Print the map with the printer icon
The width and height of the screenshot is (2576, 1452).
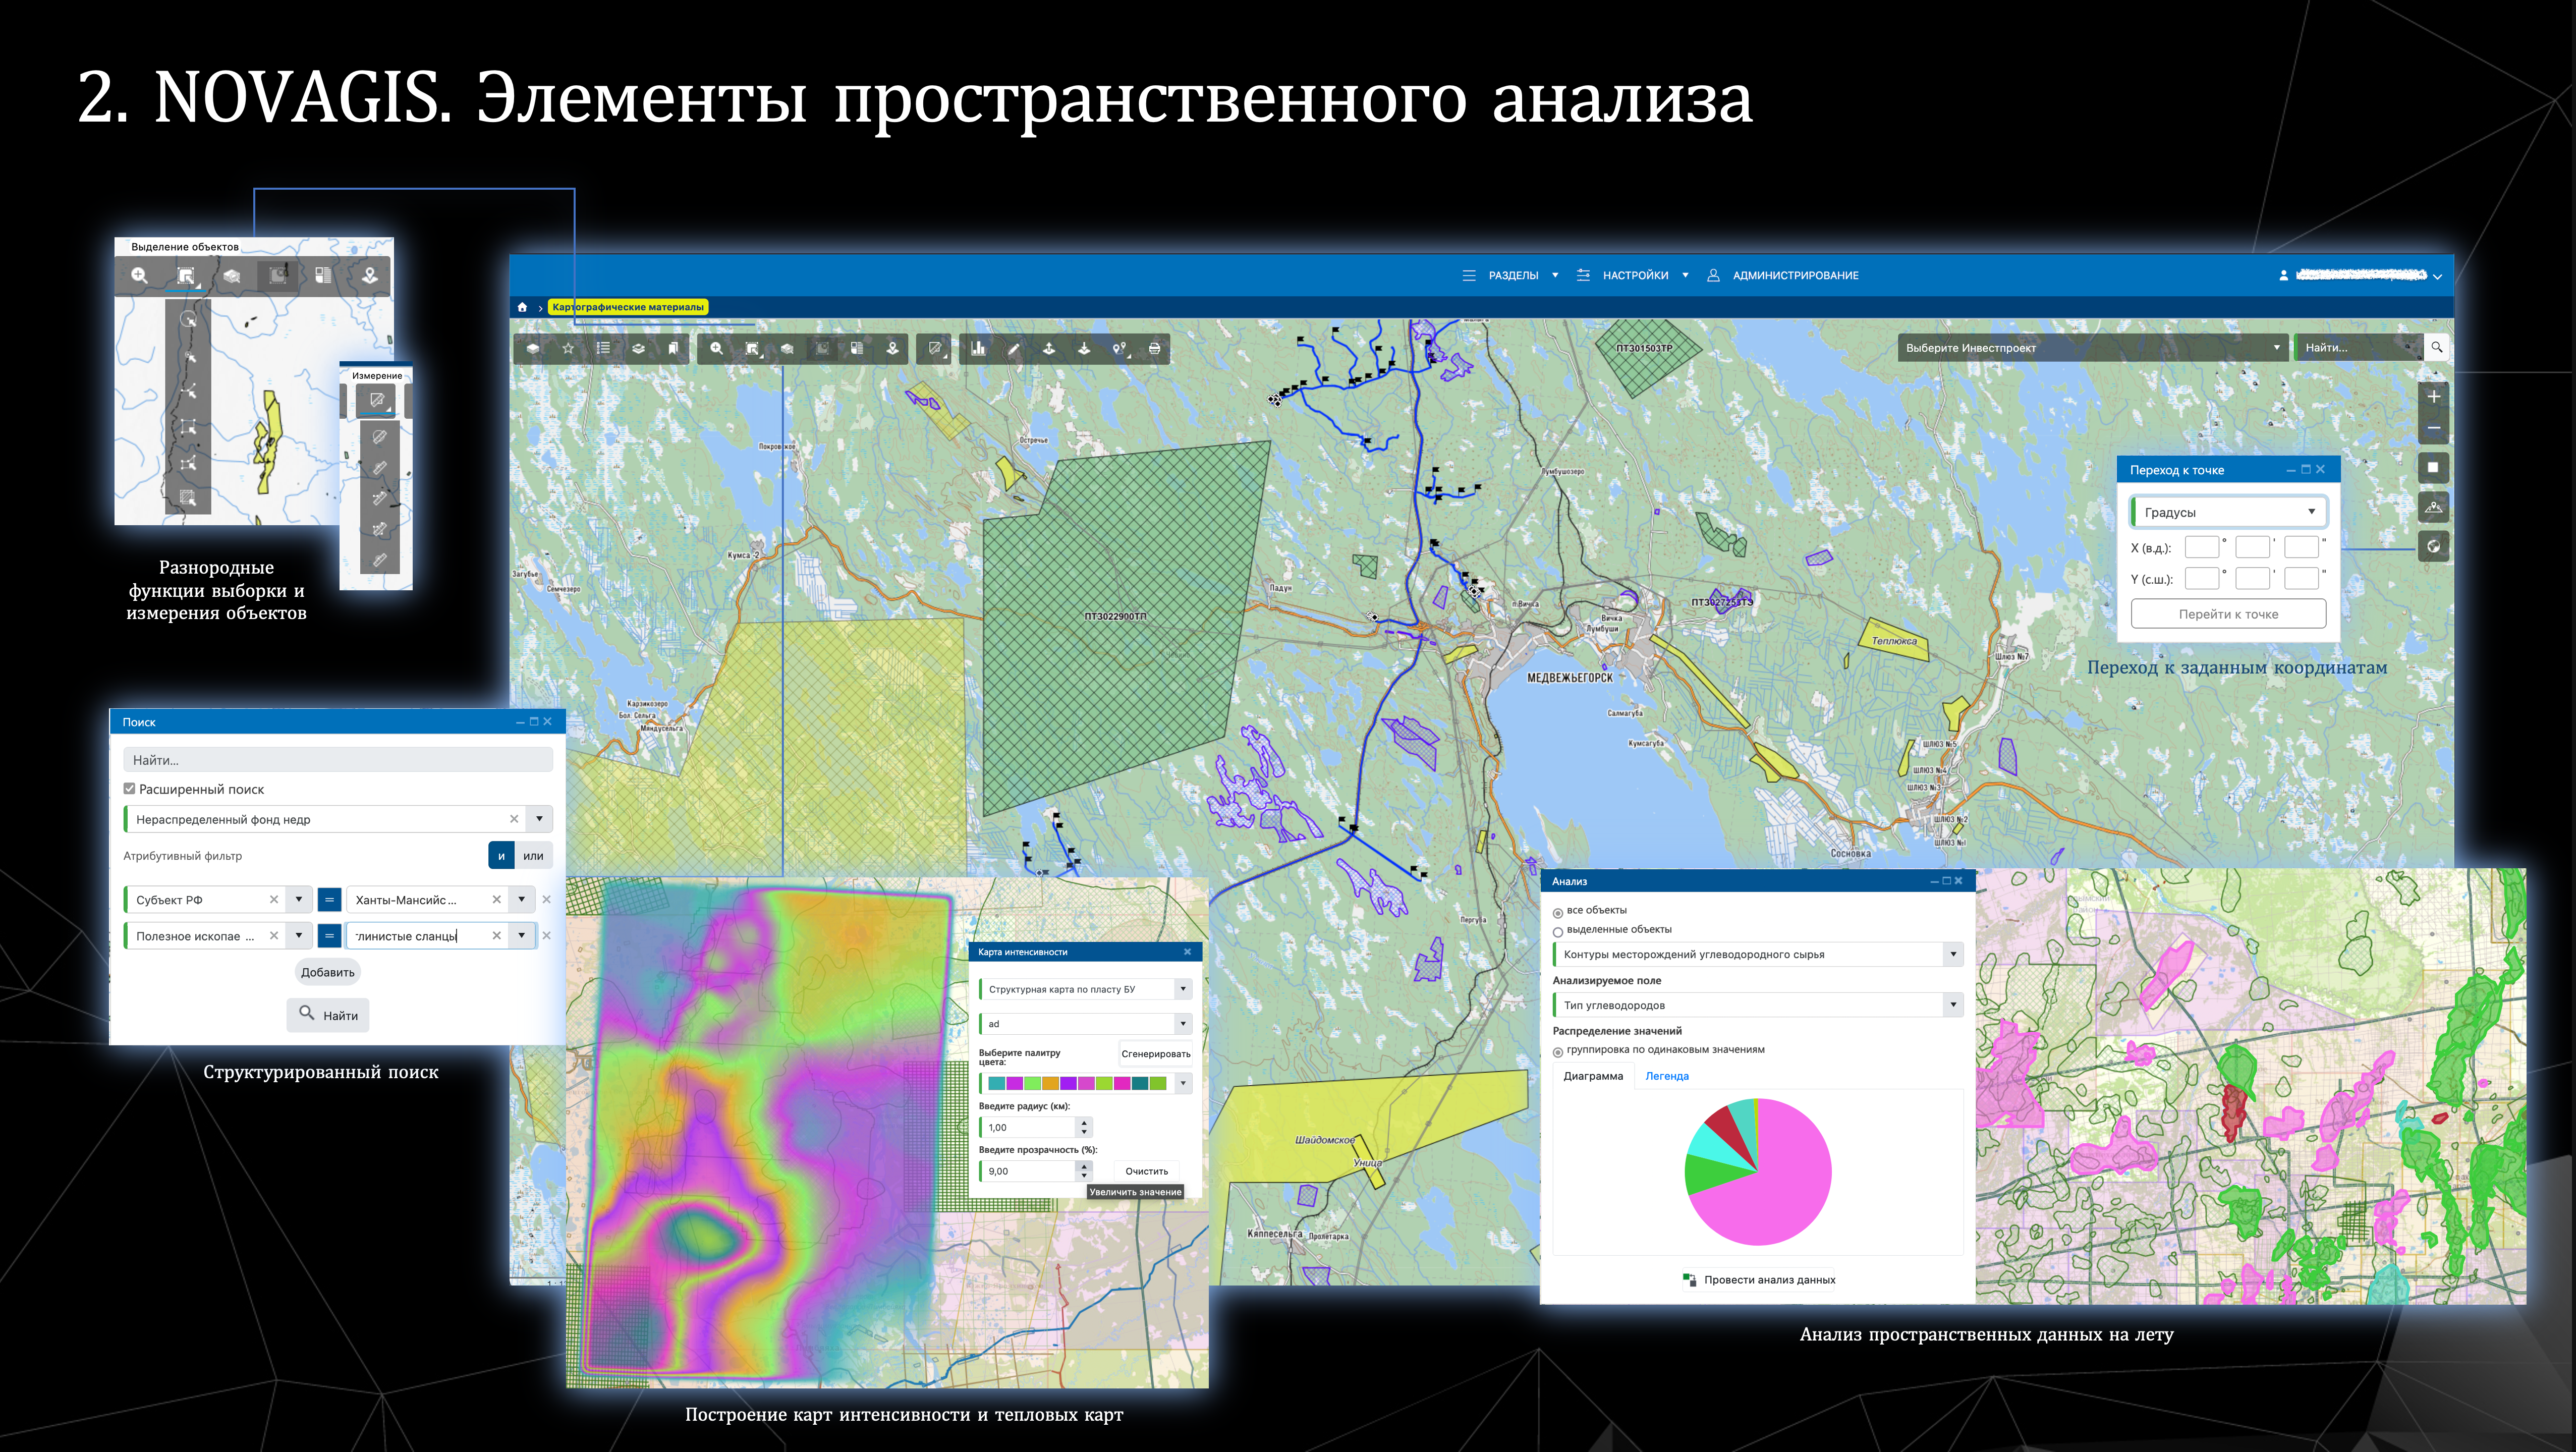coord(1154,349)
